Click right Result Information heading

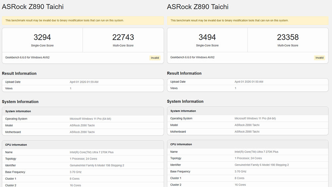point(184,73)
